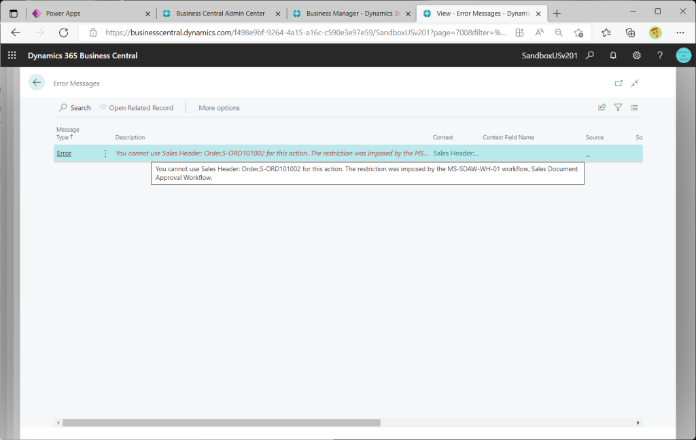
Task: Click Open Related Record
Action: coord(136,108)
